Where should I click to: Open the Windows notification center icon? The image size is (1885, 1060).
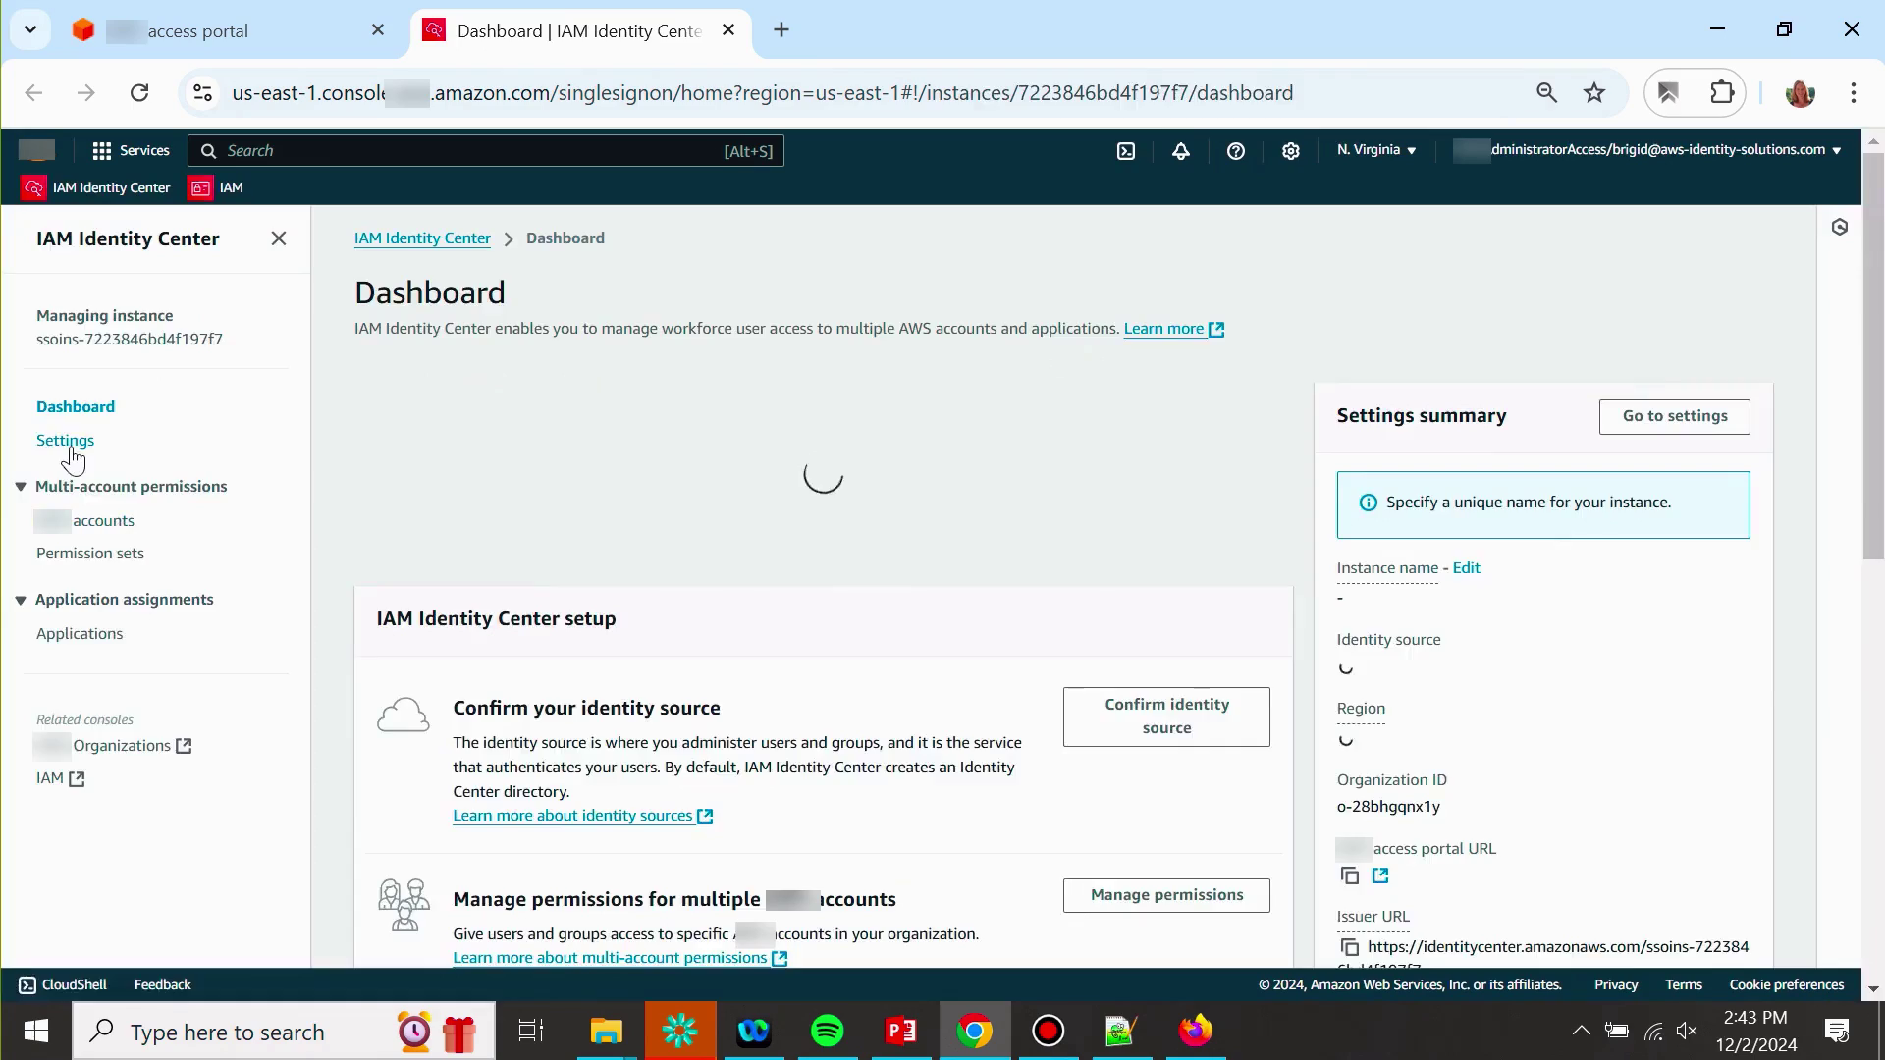[1837, 1032]
